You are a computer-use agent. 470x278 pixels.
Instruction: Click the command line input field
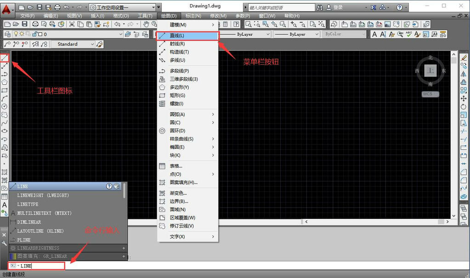[41, 266]
